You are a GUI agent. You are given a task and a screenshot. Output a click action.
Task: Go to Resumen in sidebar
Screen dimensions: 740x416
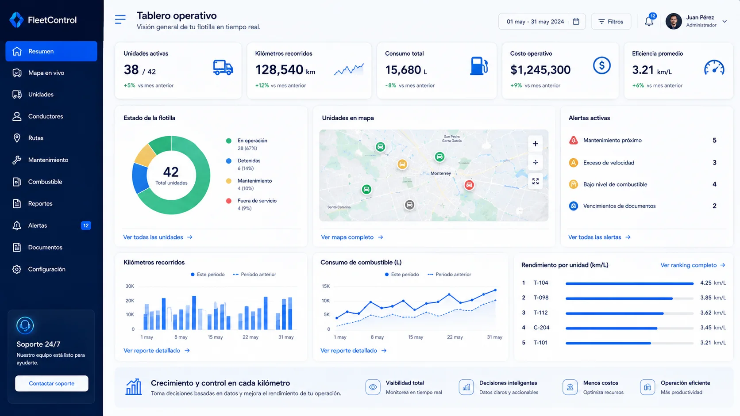point(51,51)
